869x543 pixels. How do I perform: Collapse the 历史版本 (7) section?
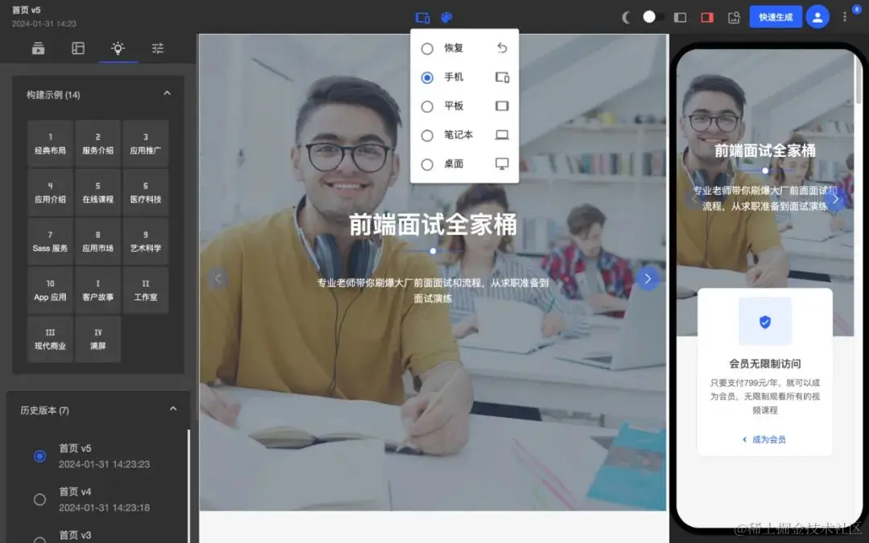coord(173,409)
